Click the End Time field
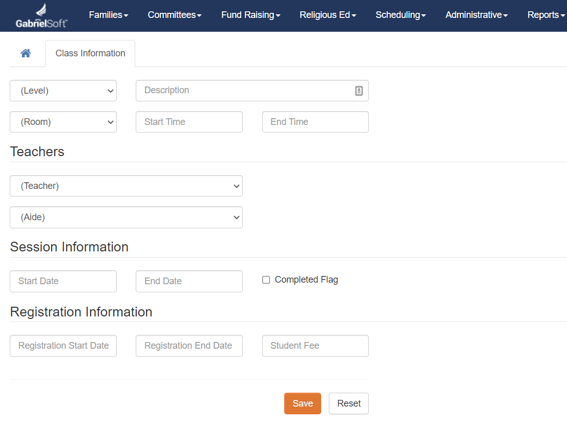 316,122
